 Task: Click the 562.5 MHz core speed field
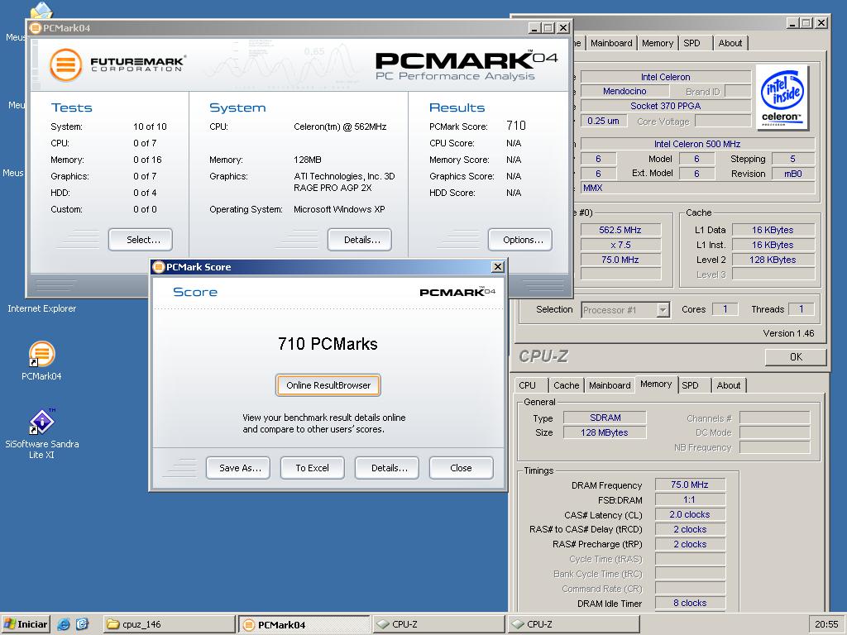click(x=620, y=230)
